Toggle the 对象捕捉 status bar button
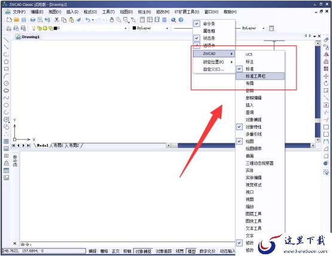 coord(143,251)
